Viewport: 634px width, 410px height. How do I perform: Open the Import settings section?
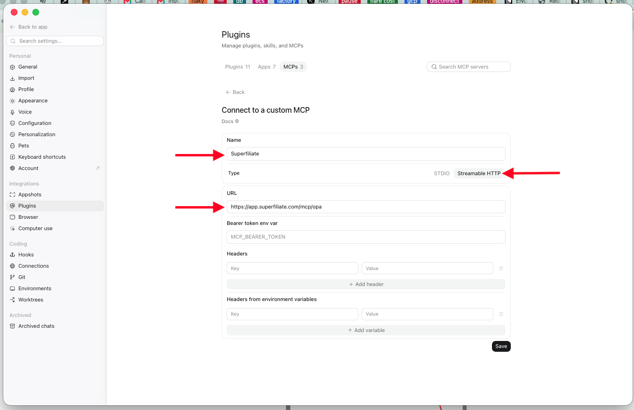(x=55, y=78)
